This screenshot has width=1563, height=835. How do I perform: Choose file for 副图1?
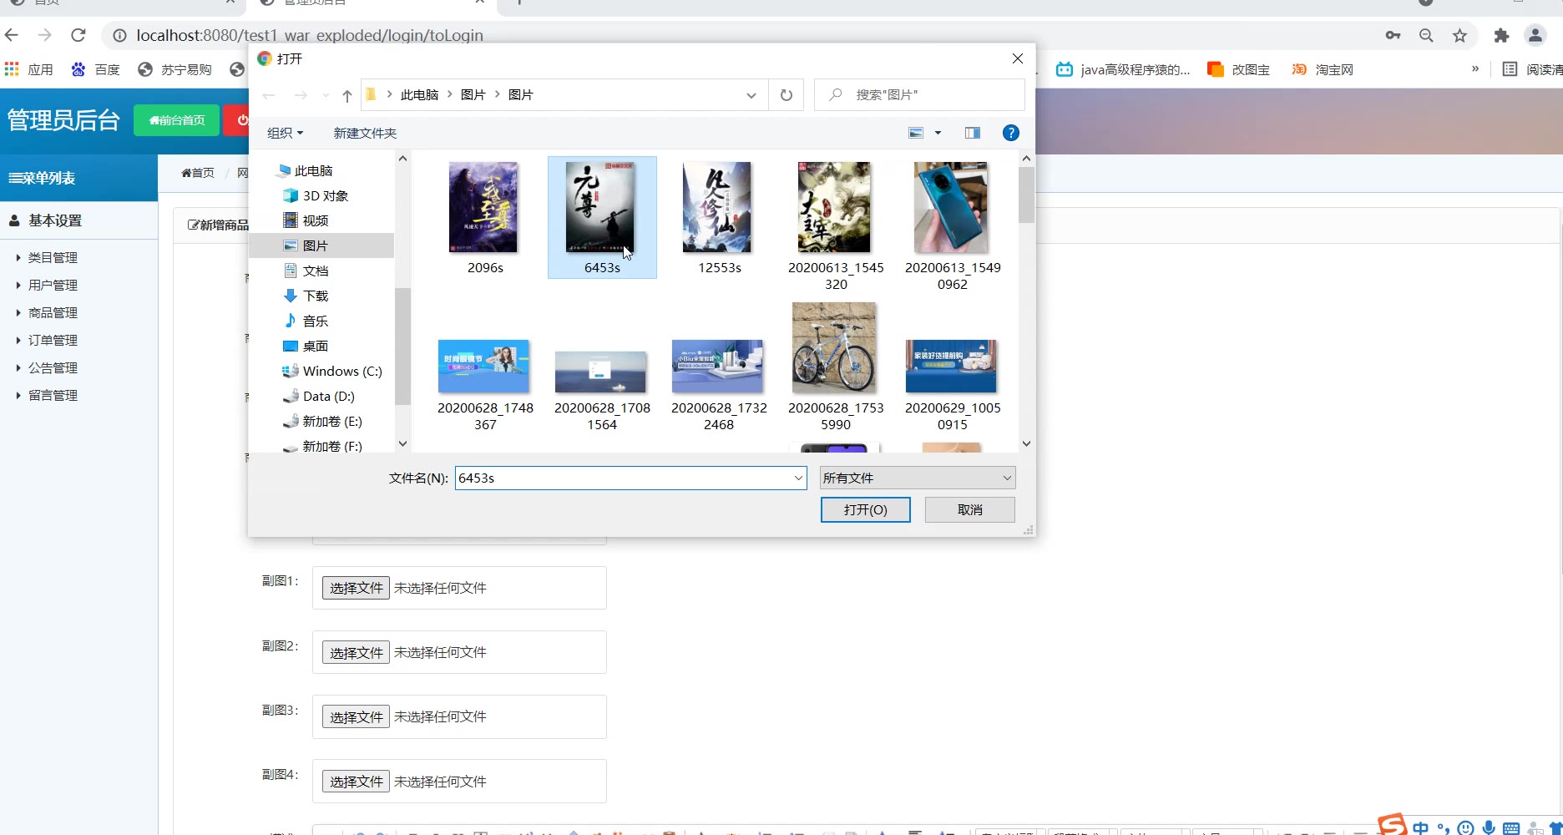click(357, 588)
